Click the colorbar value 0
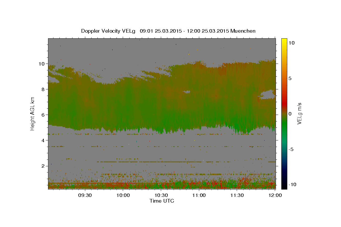341x227 pixels. (290, 114)
